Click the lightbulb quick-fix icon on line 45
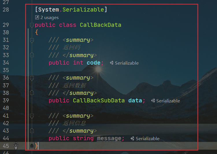Image resolution: width=217 pixels, height=154 pixels. (16, 146)
